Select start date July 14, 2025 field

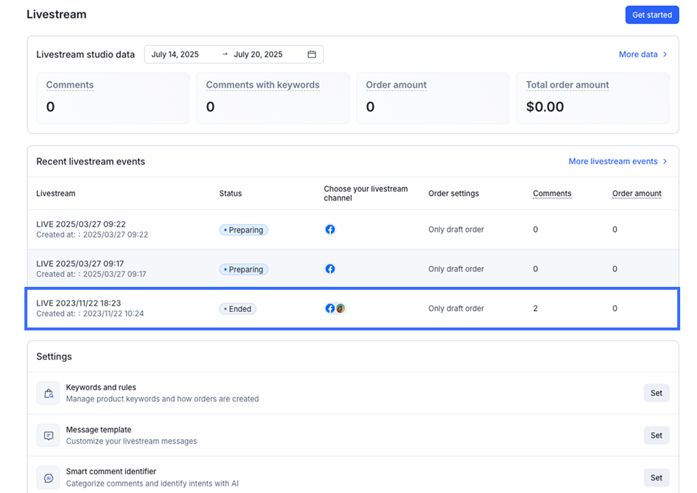click(175, 55)
